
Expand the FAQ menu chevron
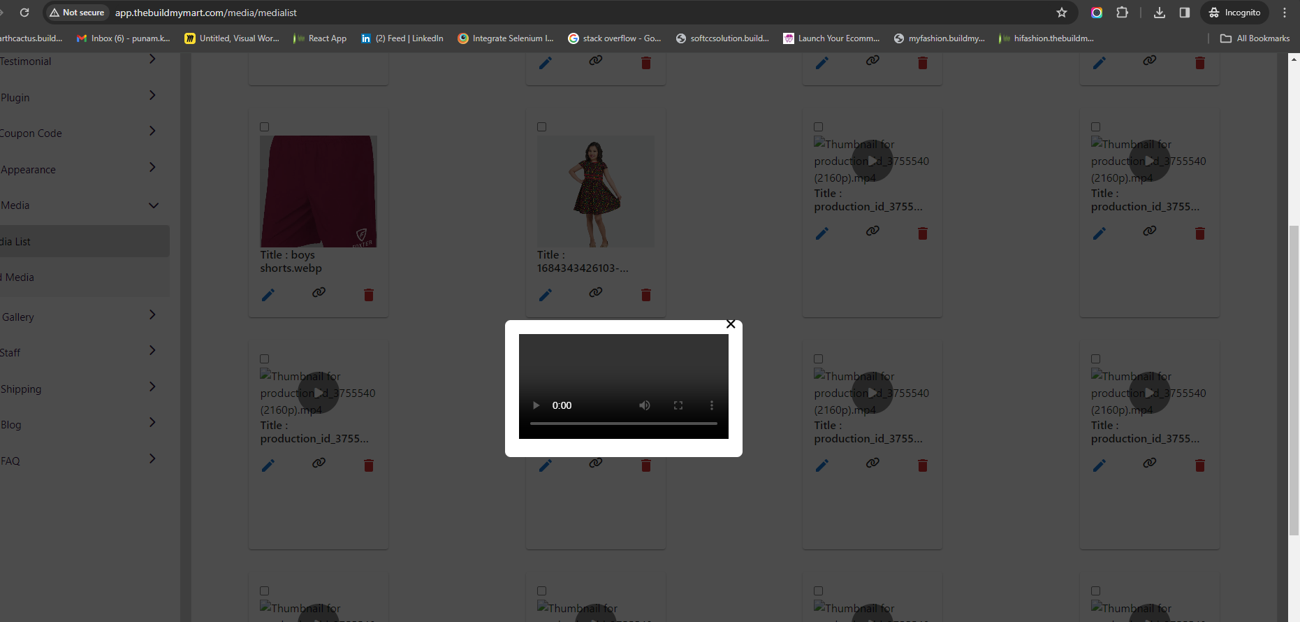152,458
